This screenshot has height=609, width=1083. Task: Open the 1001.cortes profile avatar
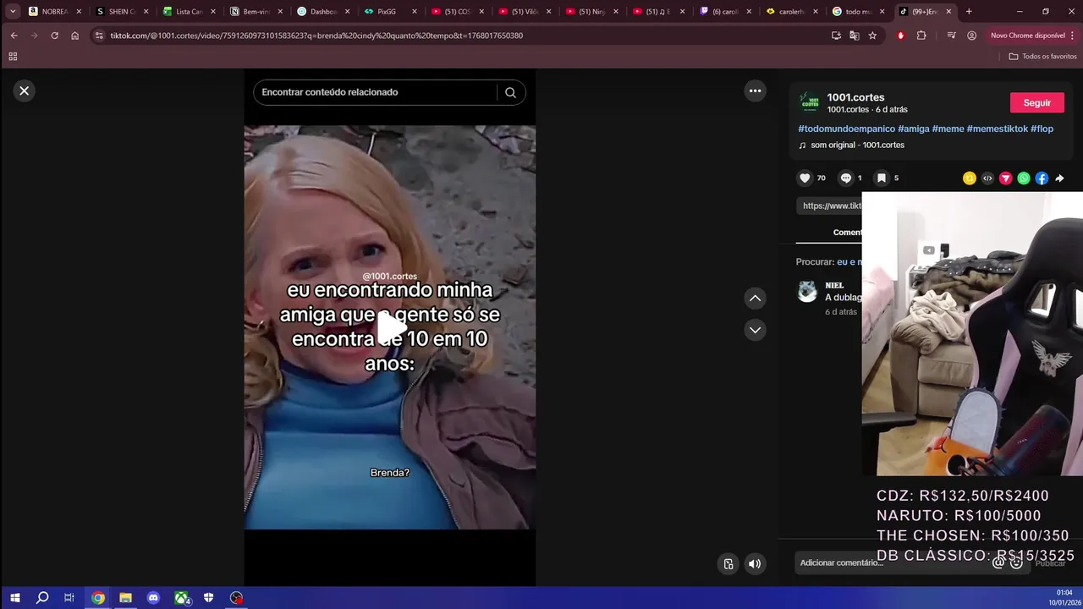[x=810, y=102]
